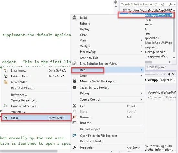This screenshot has width=178, height=153.
Task: Click the Solution Explorer vertical scrollbar
Action: tap(174, 34)
